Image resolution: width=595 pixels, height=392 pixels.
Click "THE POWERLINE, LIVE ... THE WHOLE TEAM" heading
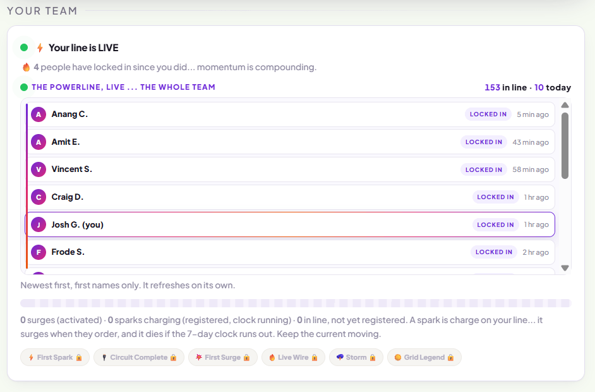[123, 87]
